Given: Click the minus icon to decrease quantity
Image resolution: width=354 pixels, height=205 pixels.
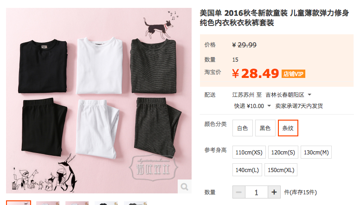Looking at the screenshot, I should point(239,192).
